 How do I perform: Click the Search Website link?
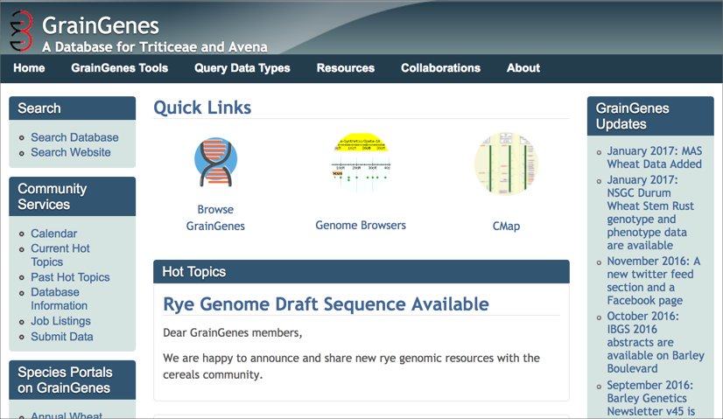71,152
